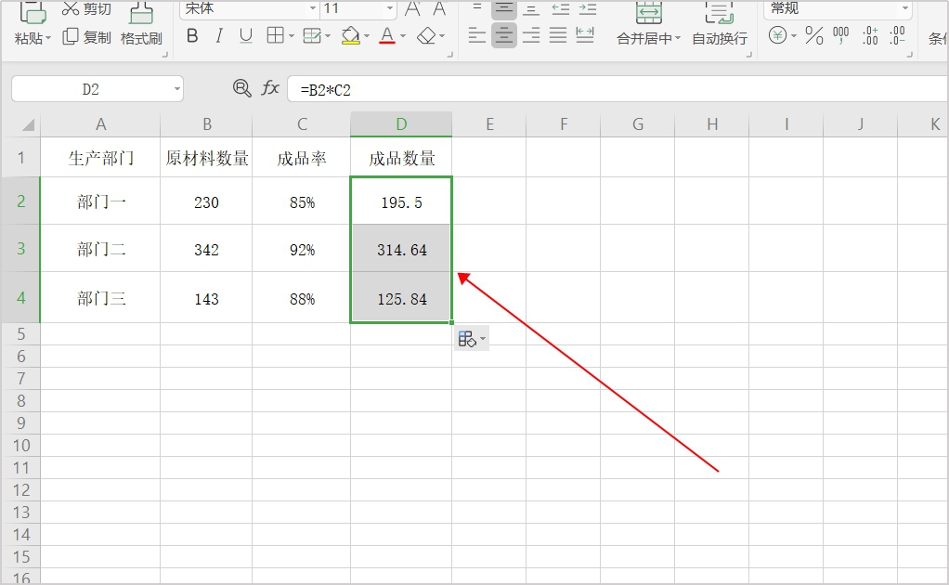Toggle bold formatting

192,36
